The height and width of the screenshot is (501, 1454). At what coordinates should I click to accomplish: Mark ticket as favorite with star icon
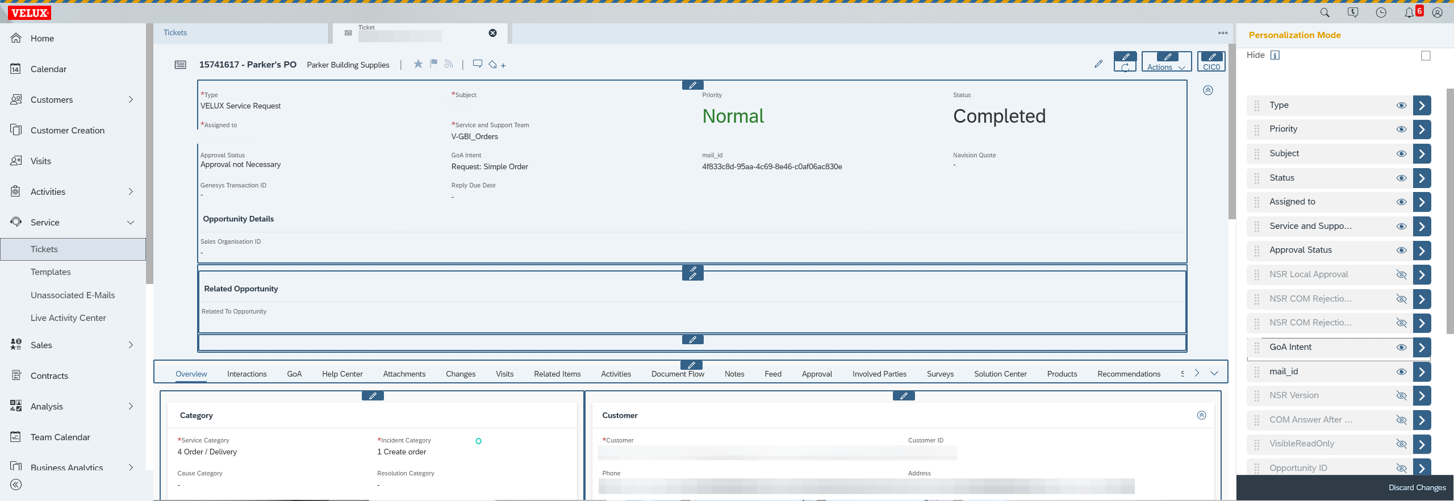click(418, 64)
